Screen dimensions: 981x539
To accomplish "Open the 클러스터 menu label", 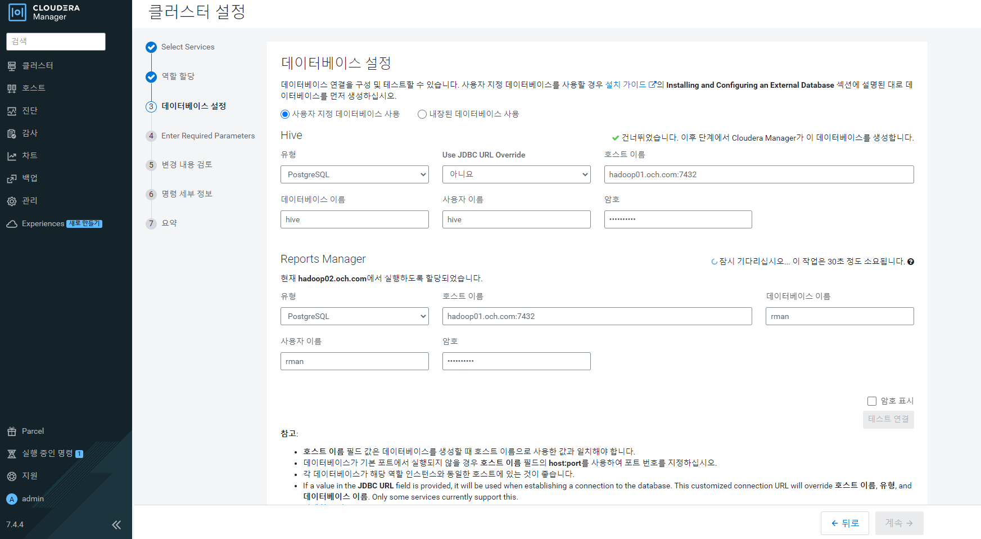I will click(x=38, y=66).
